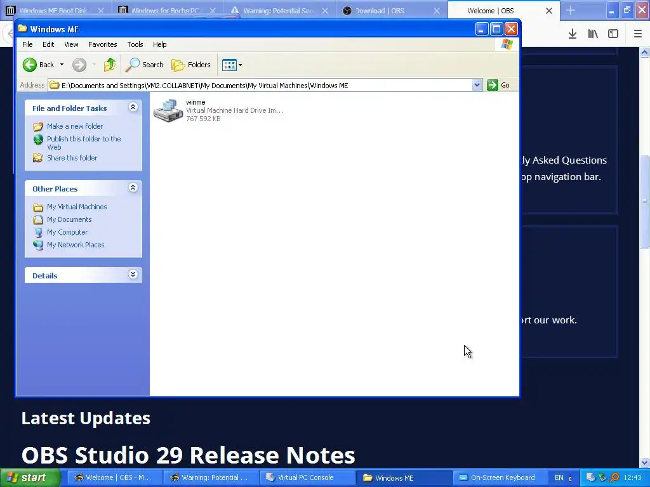Switch to Windows for Bochs browser tab
Image resolution: width=650 pixels, height=487 pixels.
(x=168, y=10)
